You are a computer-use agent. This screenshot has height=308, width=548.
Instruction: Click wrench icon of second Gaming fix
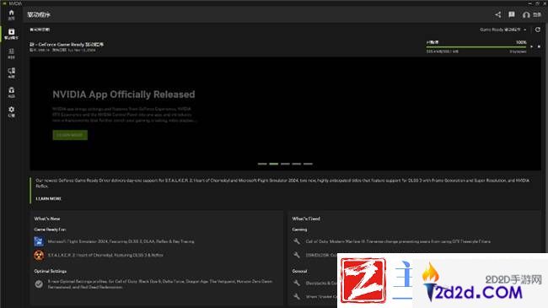pyautogui.click(x=297, y=255)
